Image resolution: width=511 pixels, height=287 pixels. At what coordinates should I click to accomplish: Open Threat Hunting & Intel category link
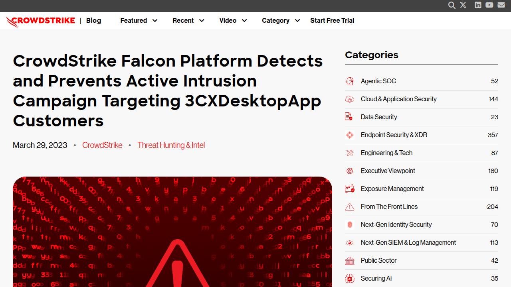(x=171, y=145)
